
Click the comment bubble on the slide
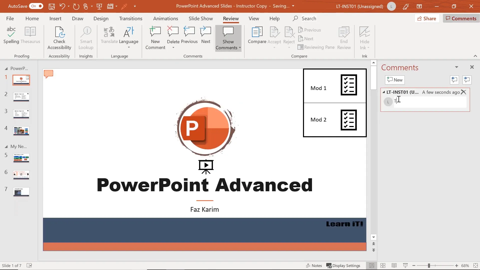[48, 74]
